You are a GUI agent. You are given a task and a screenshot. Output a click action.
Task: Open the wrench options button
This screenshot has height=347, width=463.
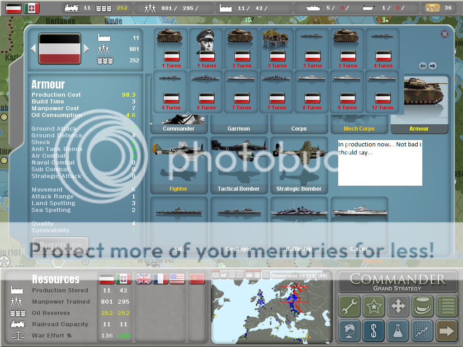[350, 306]
